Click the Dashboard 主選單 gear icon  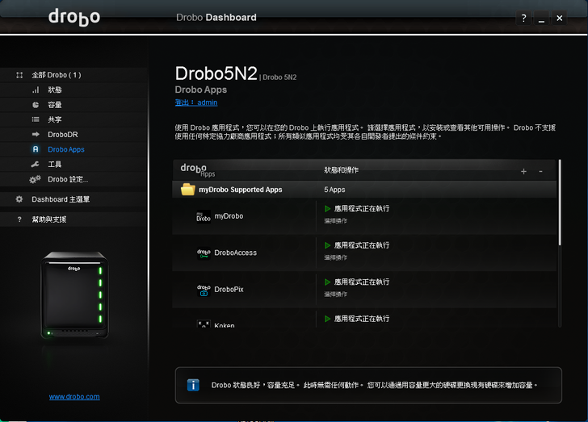tap(19, 199)
